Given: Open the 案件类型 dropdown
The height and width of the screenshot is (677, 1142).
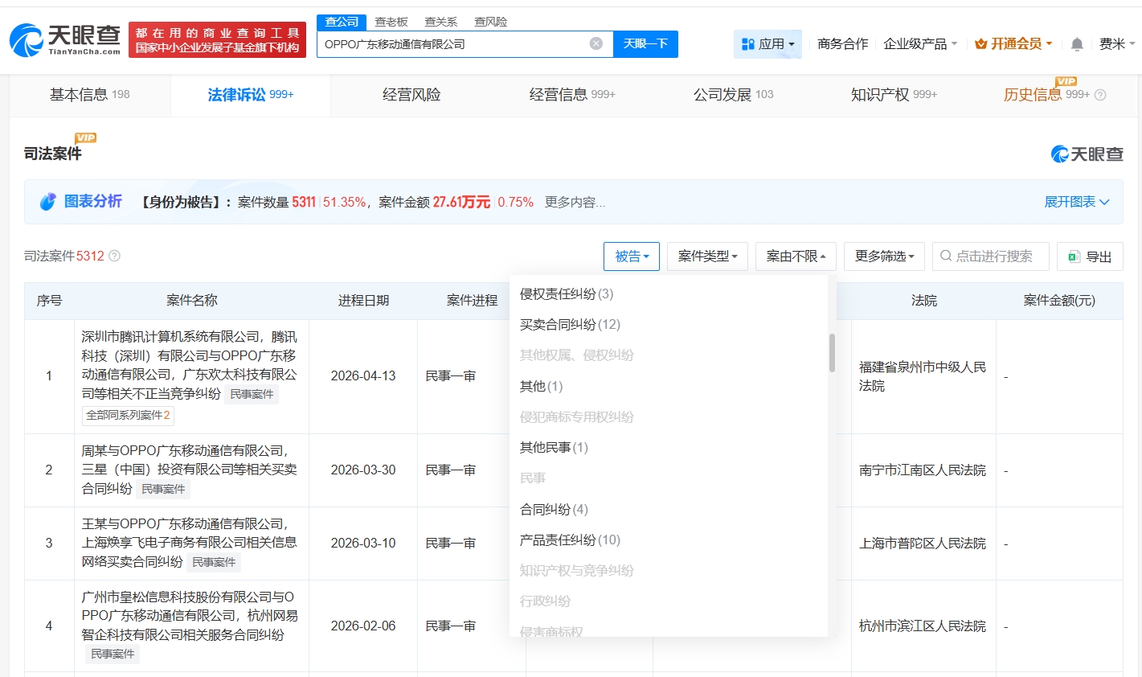Looking at the screenshot, I should point(707,256).
